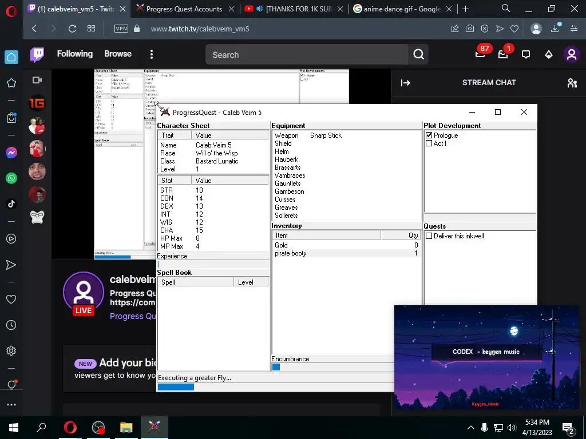Click the Encumbrance progress bar
The height and width of the screenshot is (439, 586).
[x=332, y=367]
